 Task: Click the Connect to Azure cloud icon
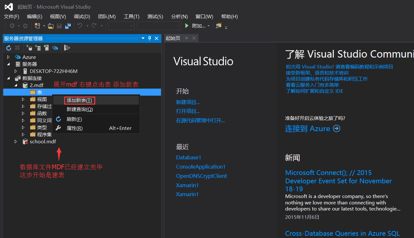pos(55,48)
